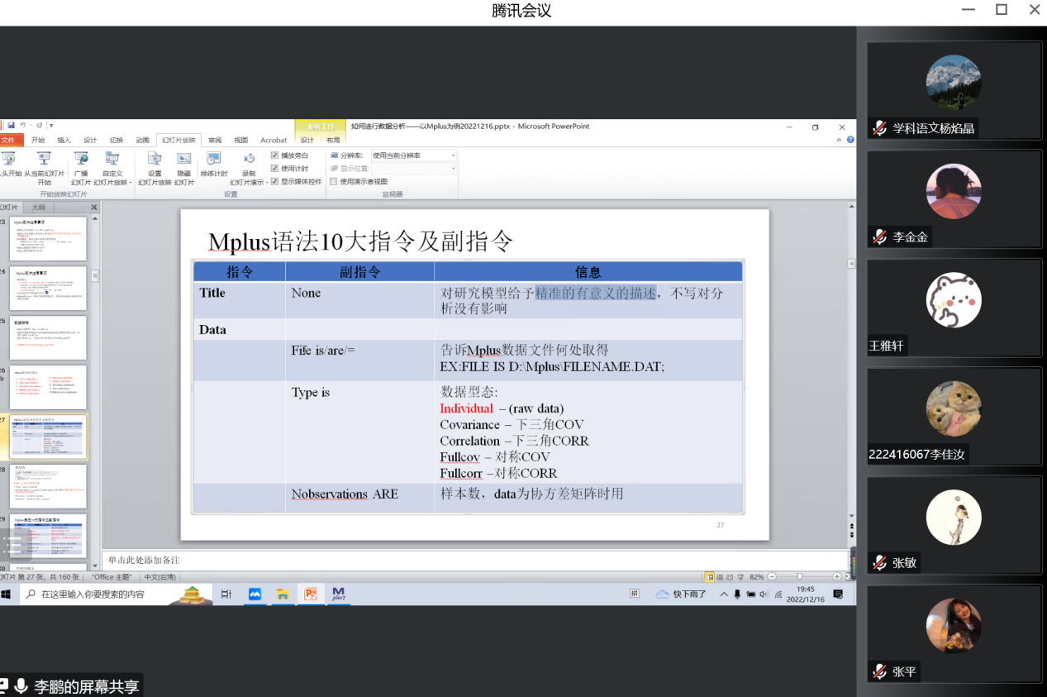Select slide 28 thumbnail
Viewport: 1047px width, 697px height.
coord(48,486)
